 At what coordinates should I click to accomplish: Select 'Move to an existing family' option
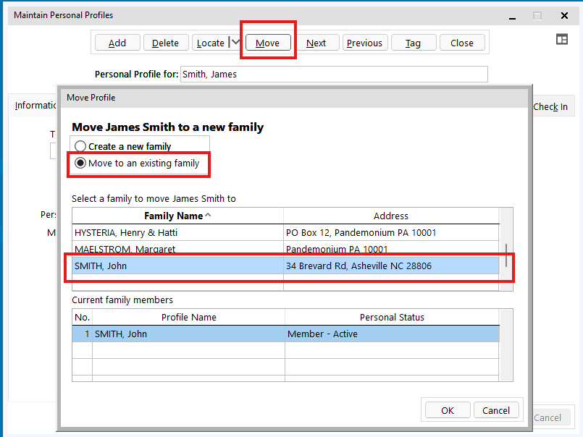pyautogui.click(x=80, y=163)
